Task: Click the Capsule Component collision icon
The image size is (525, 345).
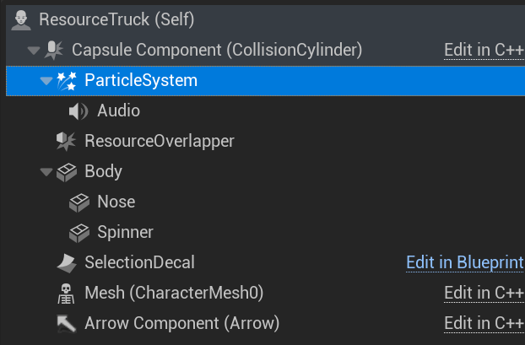Action: pyautogui.click(x=54, y=50)
